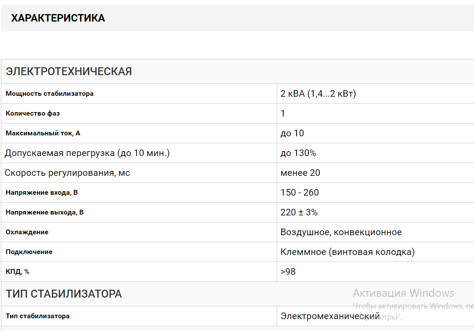The height and width of the screenshot is (331, 474).
Task: Click the value до 10
Action: pos(292,133)
